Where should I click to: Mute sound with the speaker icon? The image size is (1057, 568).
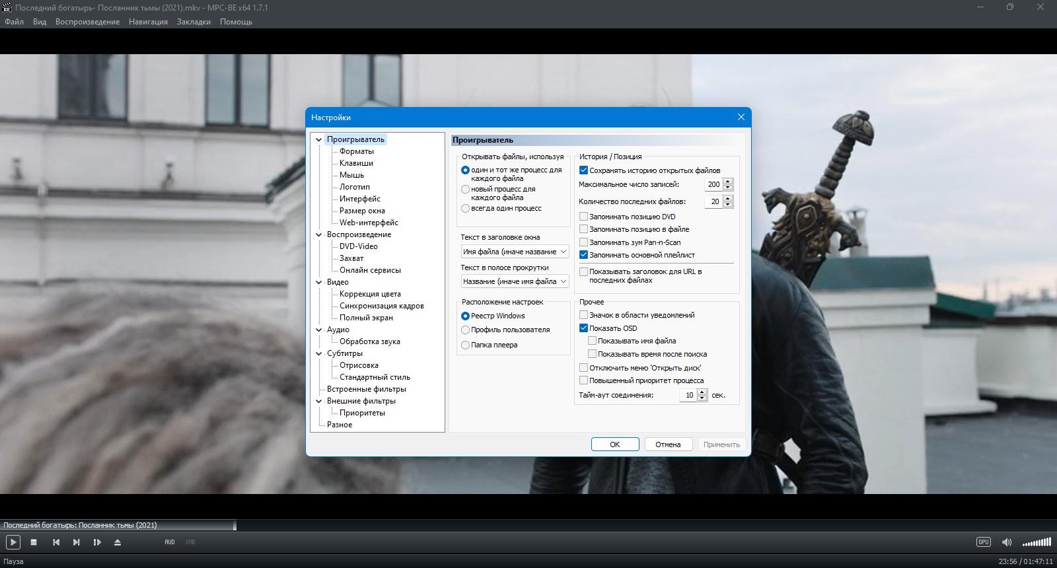click(1007, 542)
